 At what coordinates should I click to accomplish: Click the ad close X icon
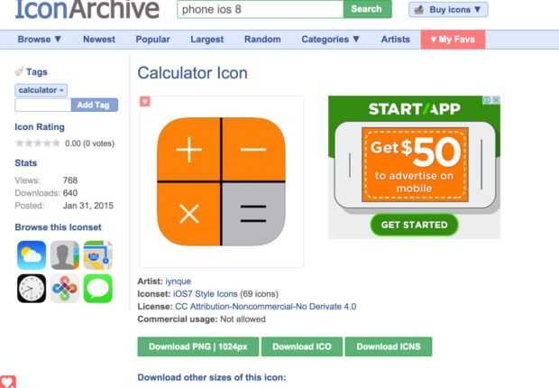pos(496,100)
